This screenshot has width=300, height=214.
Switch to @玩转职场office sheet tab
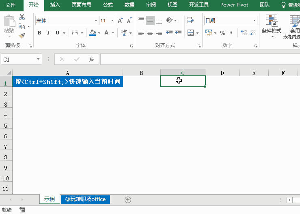click(85, 199)
